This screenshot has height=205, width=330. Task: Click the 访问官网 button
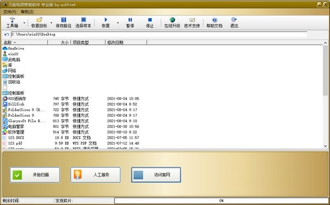pos(156,175)
